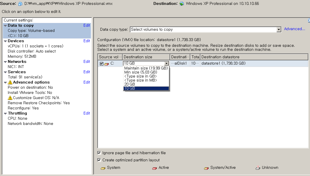310x176 pixels.
Task: Collapse the Devices section
Action: 5,41
